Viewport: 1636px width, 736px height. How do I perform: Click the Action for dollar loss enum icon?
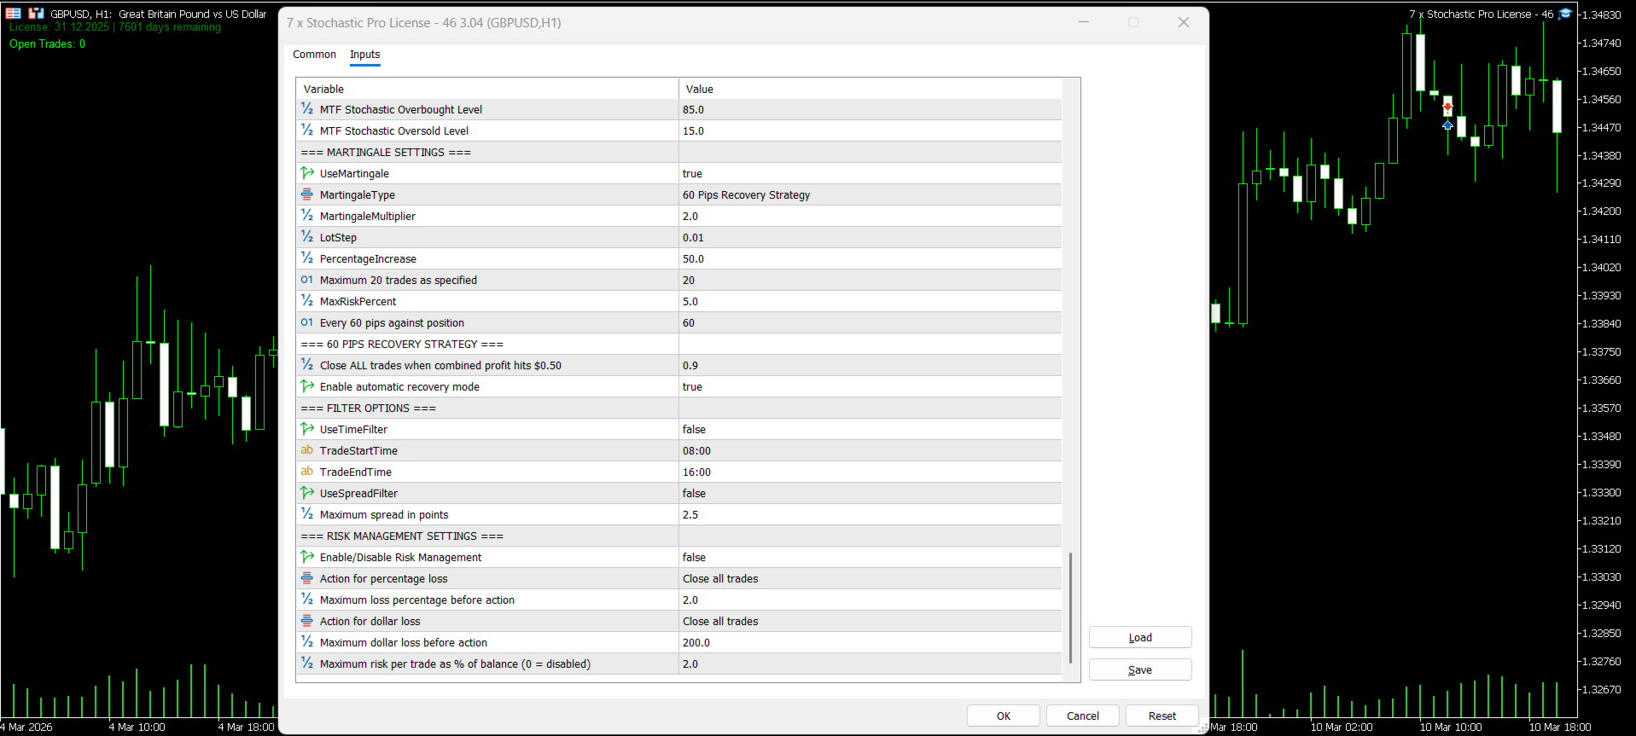point(307,621)
